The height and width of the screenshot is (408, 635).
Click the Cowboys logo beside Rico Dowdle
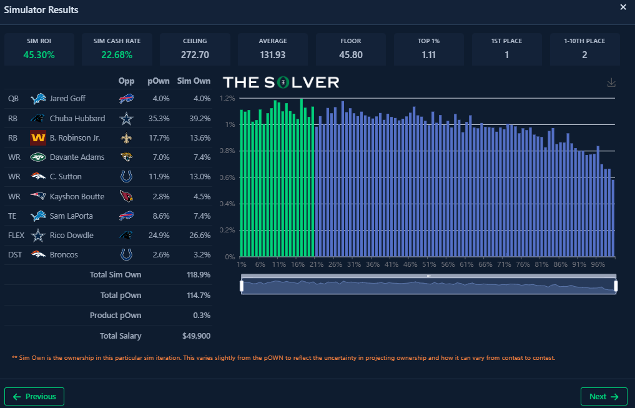pyautogui.click(x=38, y=236)
